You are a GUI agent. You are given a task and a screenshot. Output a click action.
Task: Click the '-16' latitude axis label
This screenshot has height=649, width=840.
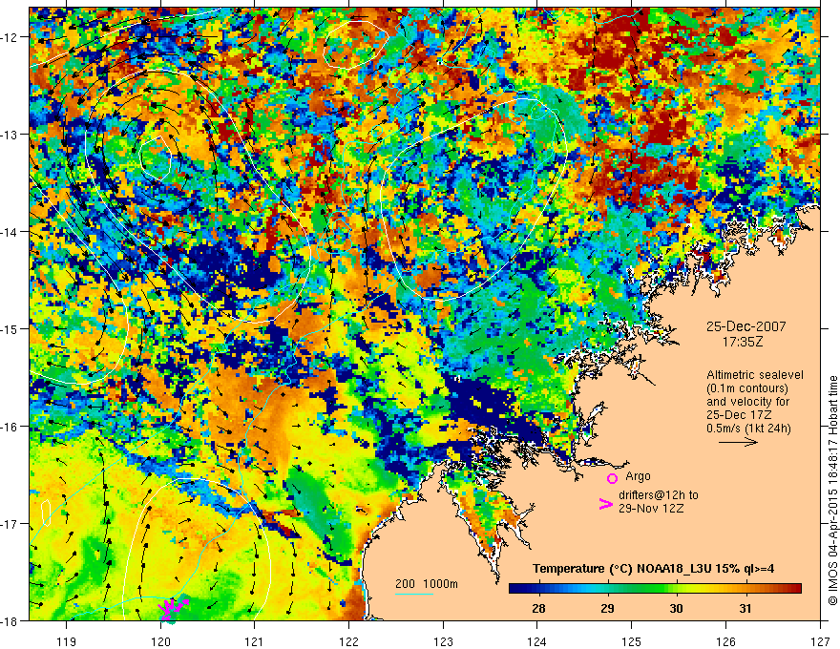click(10, 427)
